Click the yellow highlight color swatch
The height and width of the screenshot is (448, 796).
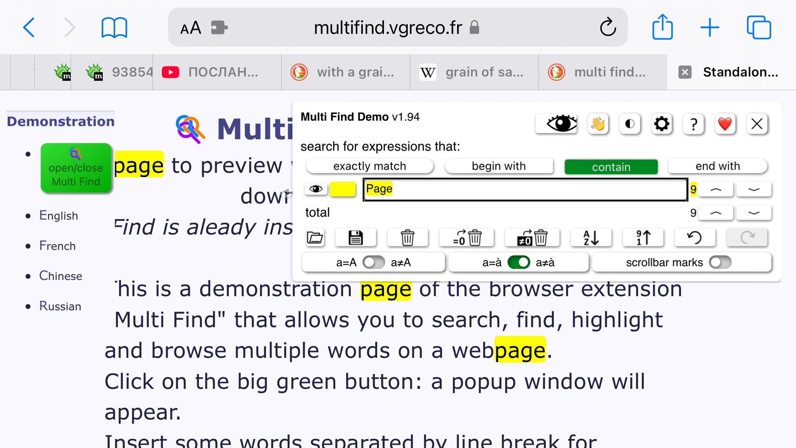342,189
